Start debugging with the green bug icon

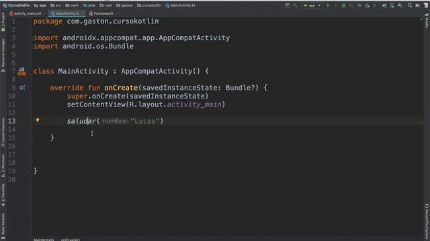[343, 5]
